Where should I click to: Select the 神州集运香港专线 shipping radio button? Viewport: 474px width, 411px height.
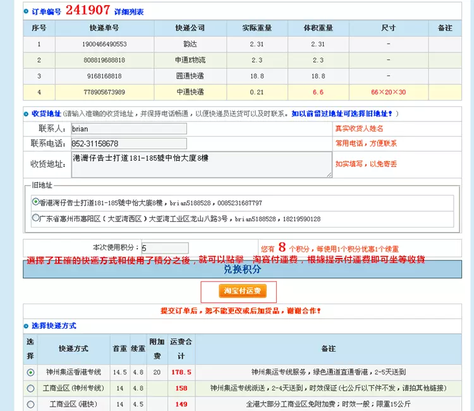point(30,372)
